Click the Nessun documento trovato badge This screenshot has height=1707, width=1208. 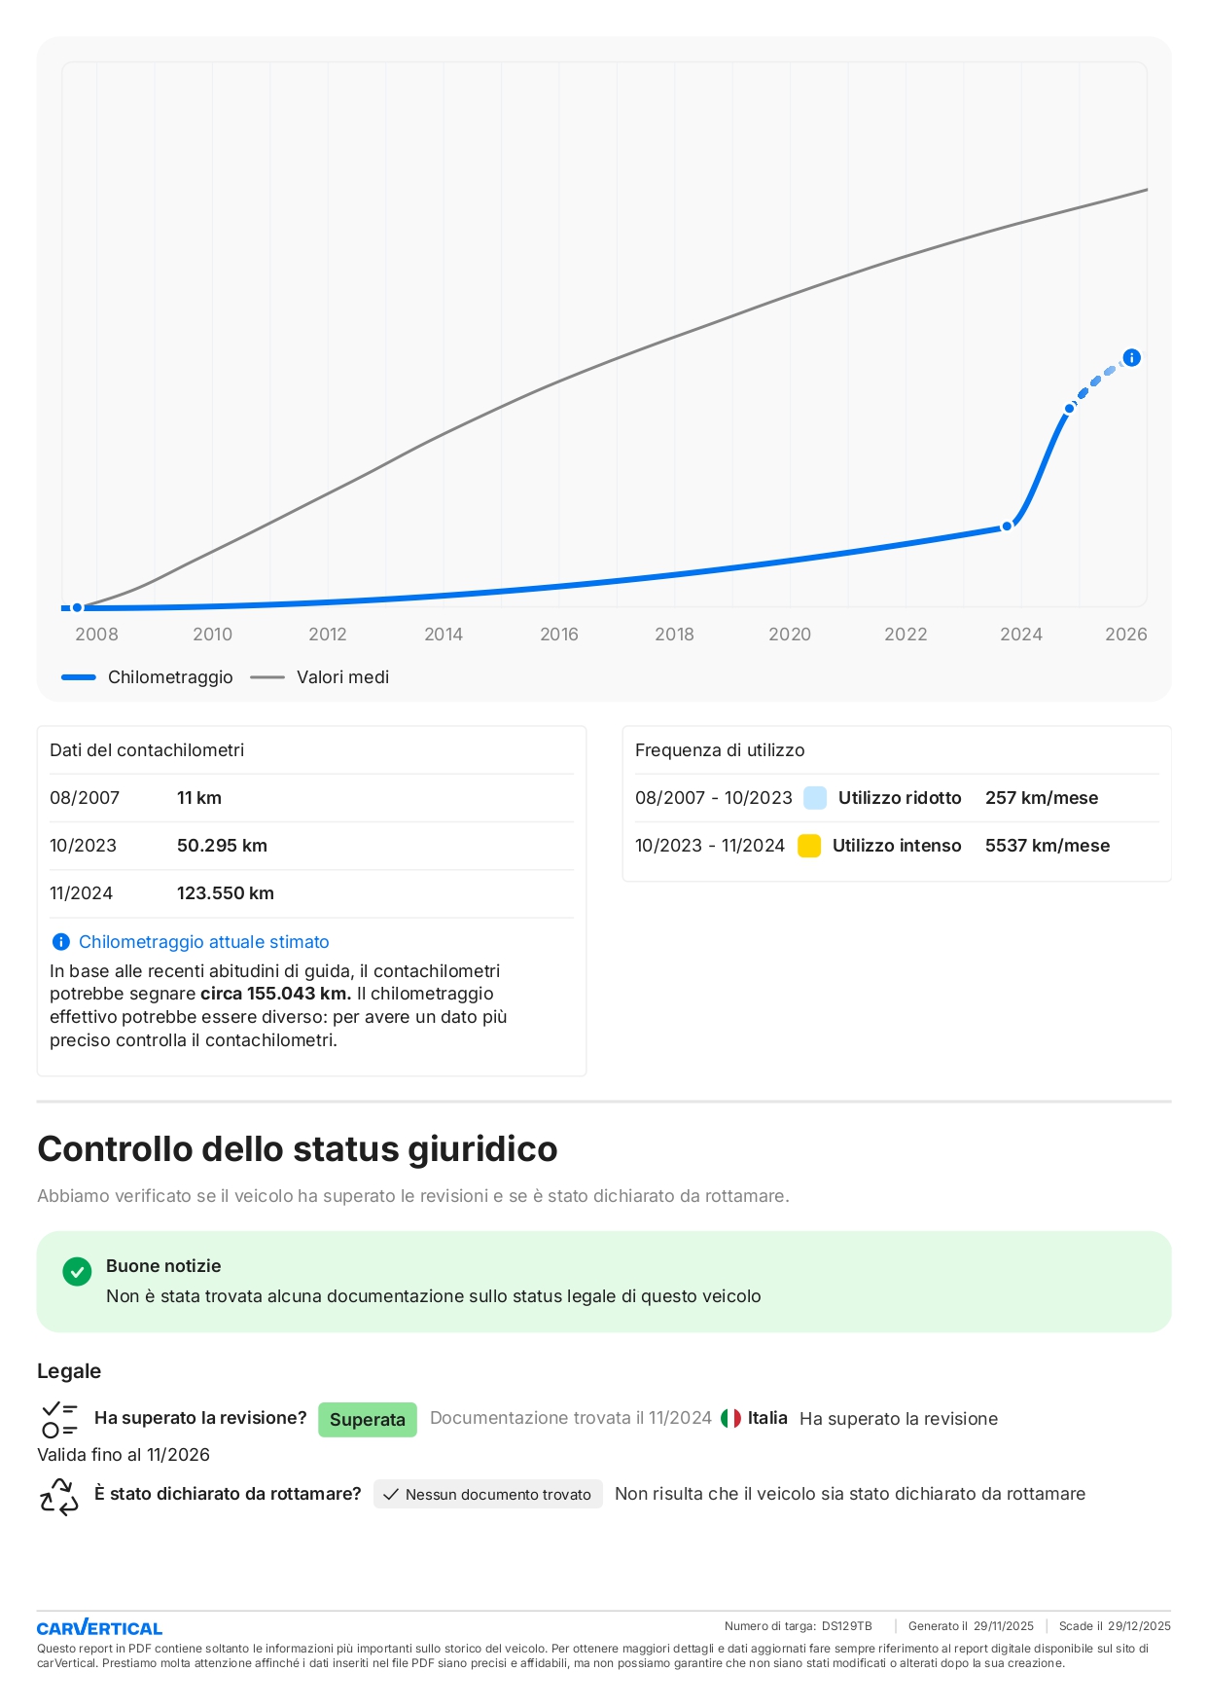488,1495
